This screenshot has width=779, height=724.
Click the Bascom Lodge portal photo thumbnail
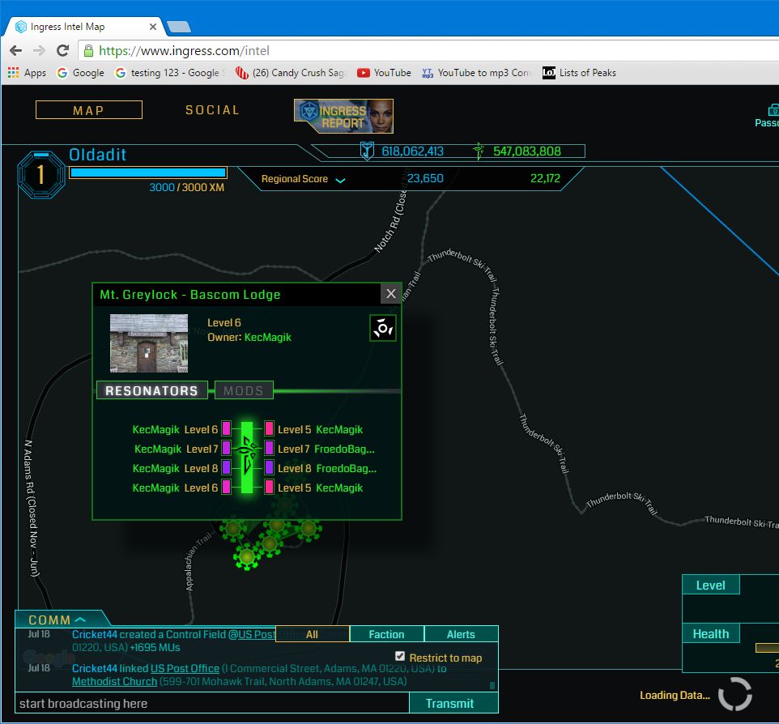coord(149,343)
